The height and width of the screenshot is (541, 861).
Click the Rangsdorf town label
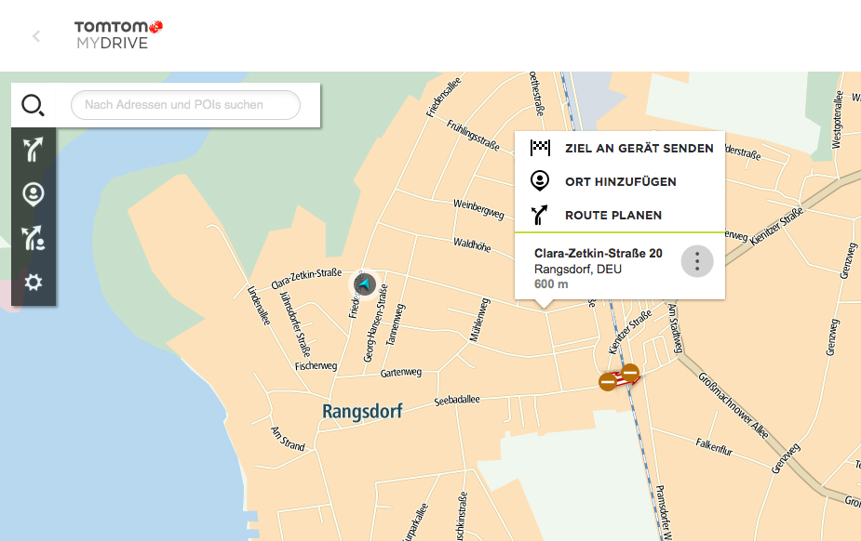click(362, 411)
